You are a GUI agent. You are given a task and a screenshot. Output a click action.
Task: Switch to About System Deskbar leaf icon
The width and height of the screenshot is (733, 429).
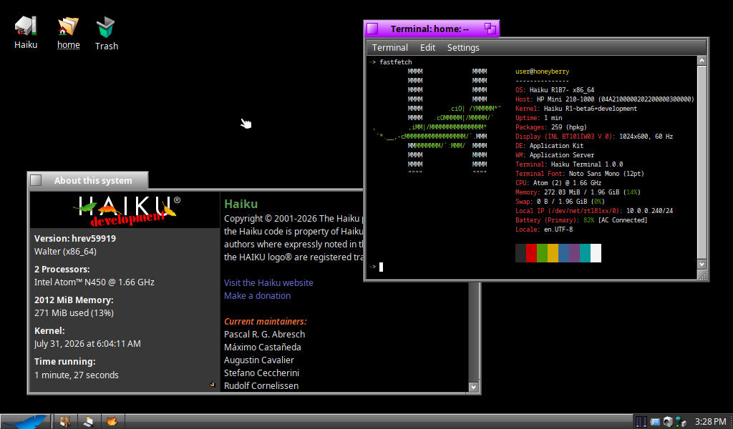coord(111,422)
